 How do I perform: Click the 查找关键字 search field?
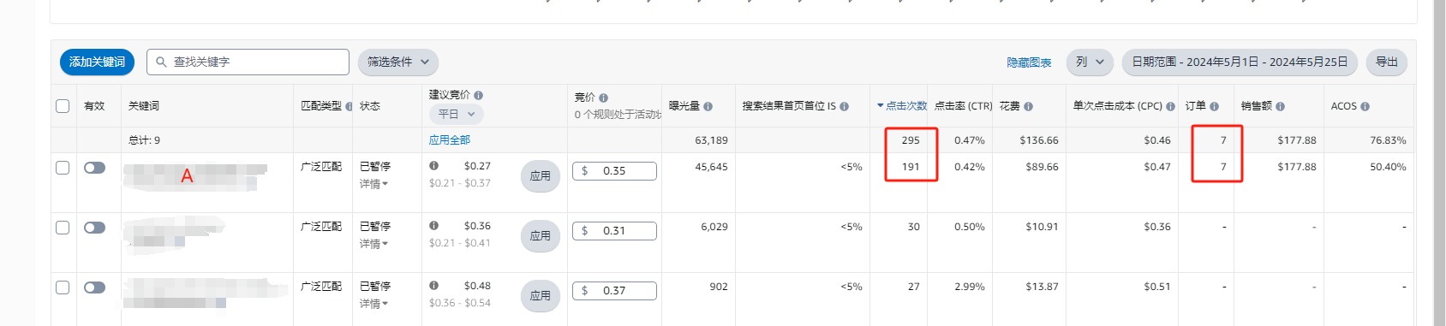click(x=248, y=62)
